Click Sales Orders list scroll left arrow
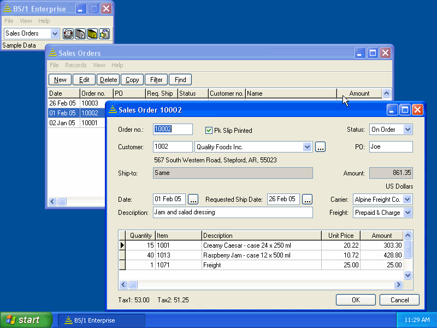This screenshot has width=437, height=328. (52, 201)
